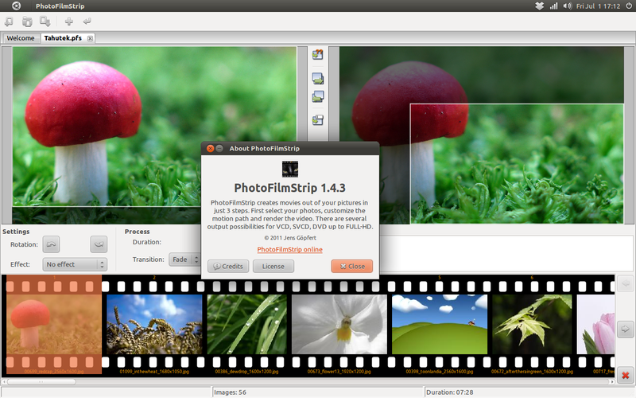Click the second icon in the center motion toolbar
The image size is (636, 398).
coord(317,78)
